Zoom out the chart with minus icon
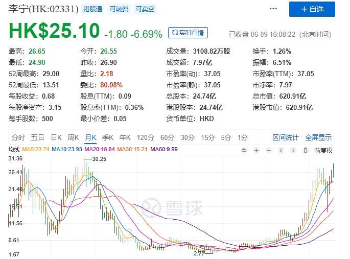This screenshot has width=350, height=259. (269, 151)
